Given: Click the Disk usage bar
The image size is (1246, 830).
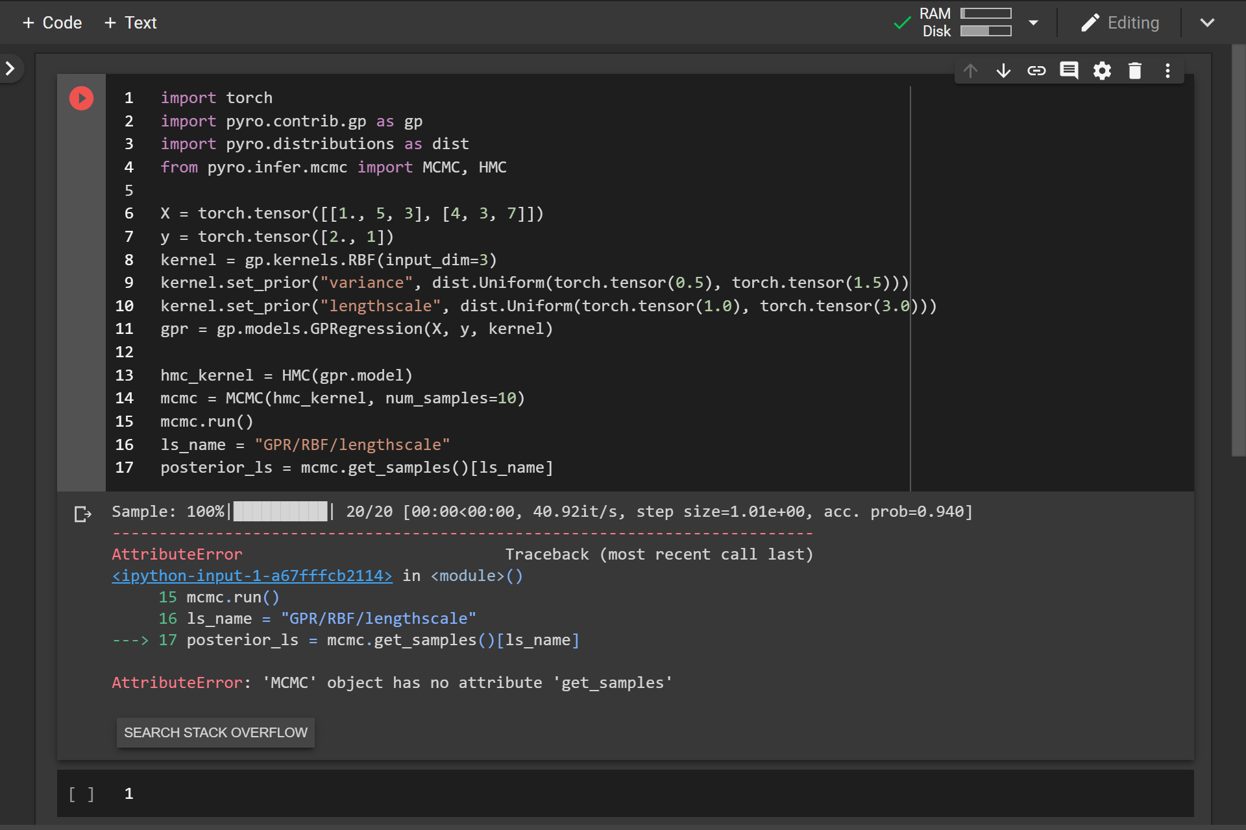Looking at the screenshot, I should click(985, 30).
